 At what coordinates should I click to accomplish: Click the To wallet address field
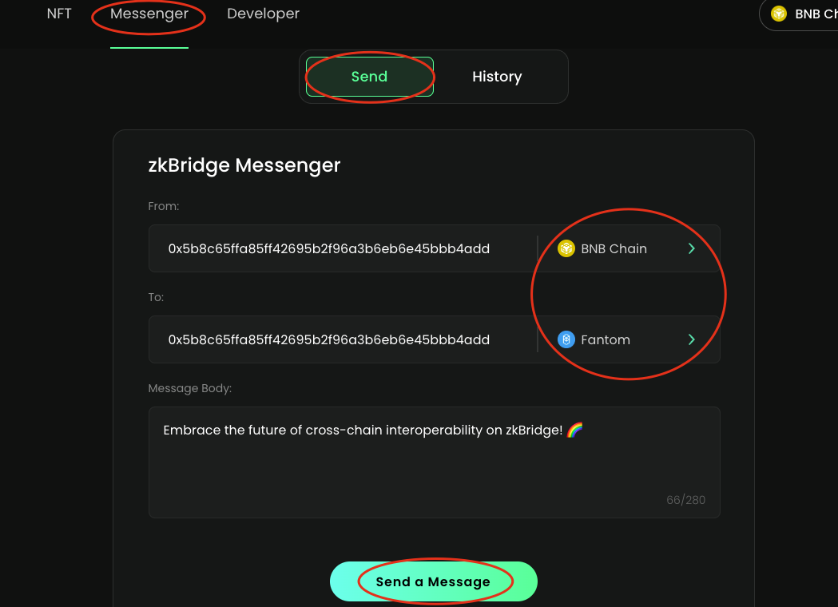click(328, 339)
